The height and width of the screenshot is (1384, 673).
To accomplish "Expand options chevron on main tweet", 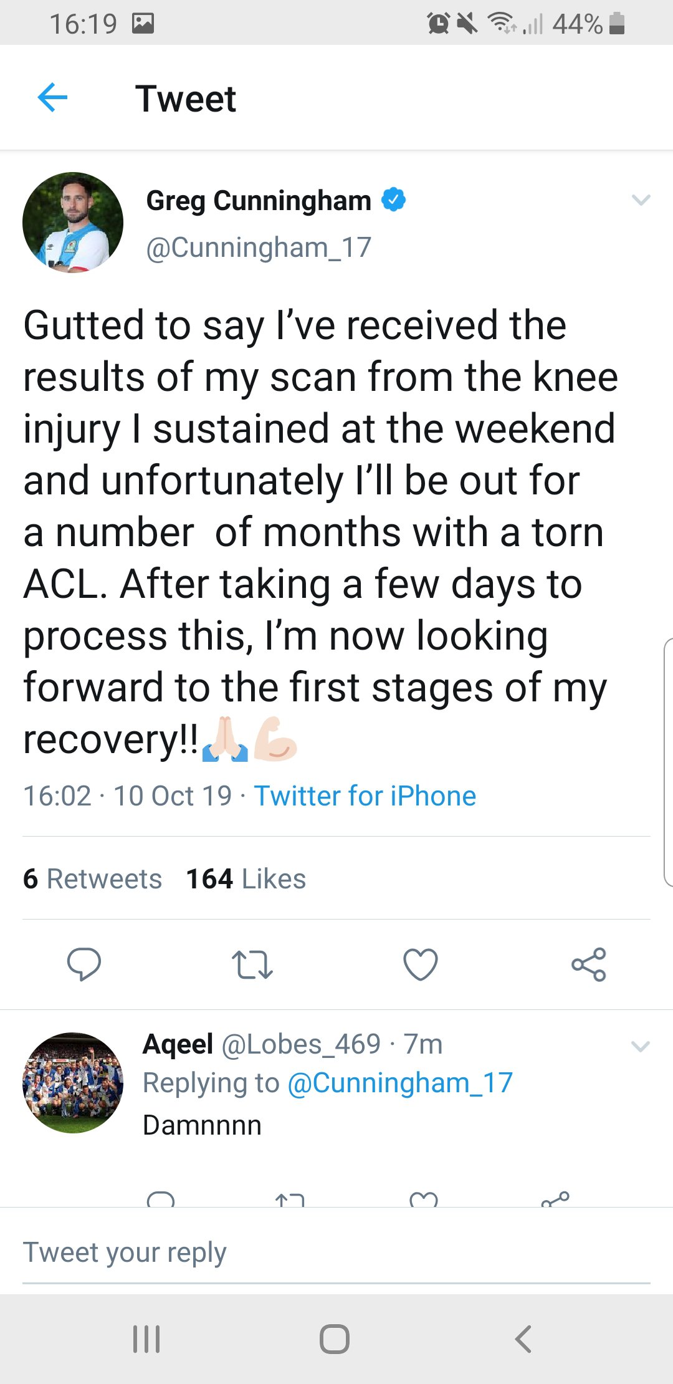I will pyautogui.click(x=641, y=200).
